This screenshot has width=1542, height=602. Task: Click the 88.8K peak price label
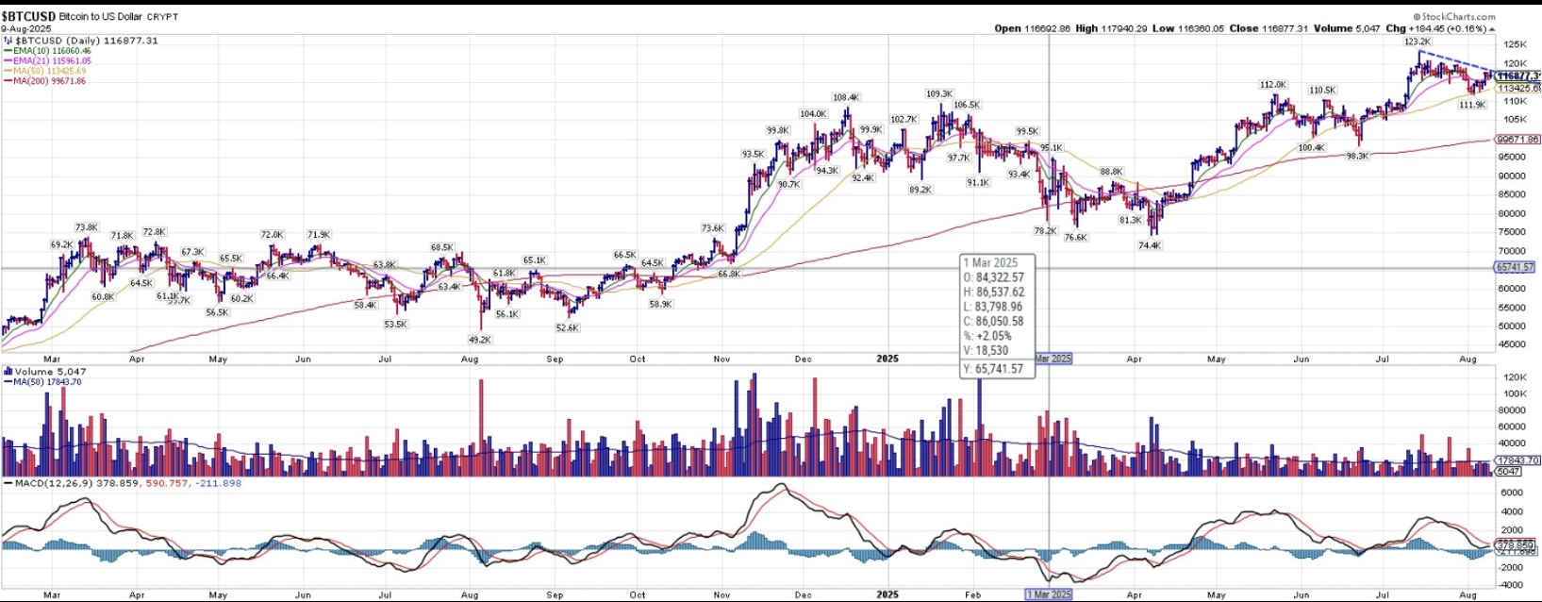(1111, 172)
